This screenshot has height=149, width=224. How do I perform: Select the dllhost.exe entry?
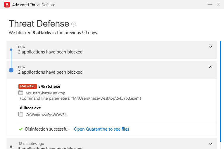pyautogui.click(x=30, y=108)
